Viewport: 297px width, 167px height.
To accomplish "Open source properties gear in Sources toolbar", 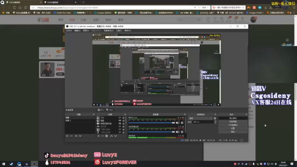I will coord(107,136).
